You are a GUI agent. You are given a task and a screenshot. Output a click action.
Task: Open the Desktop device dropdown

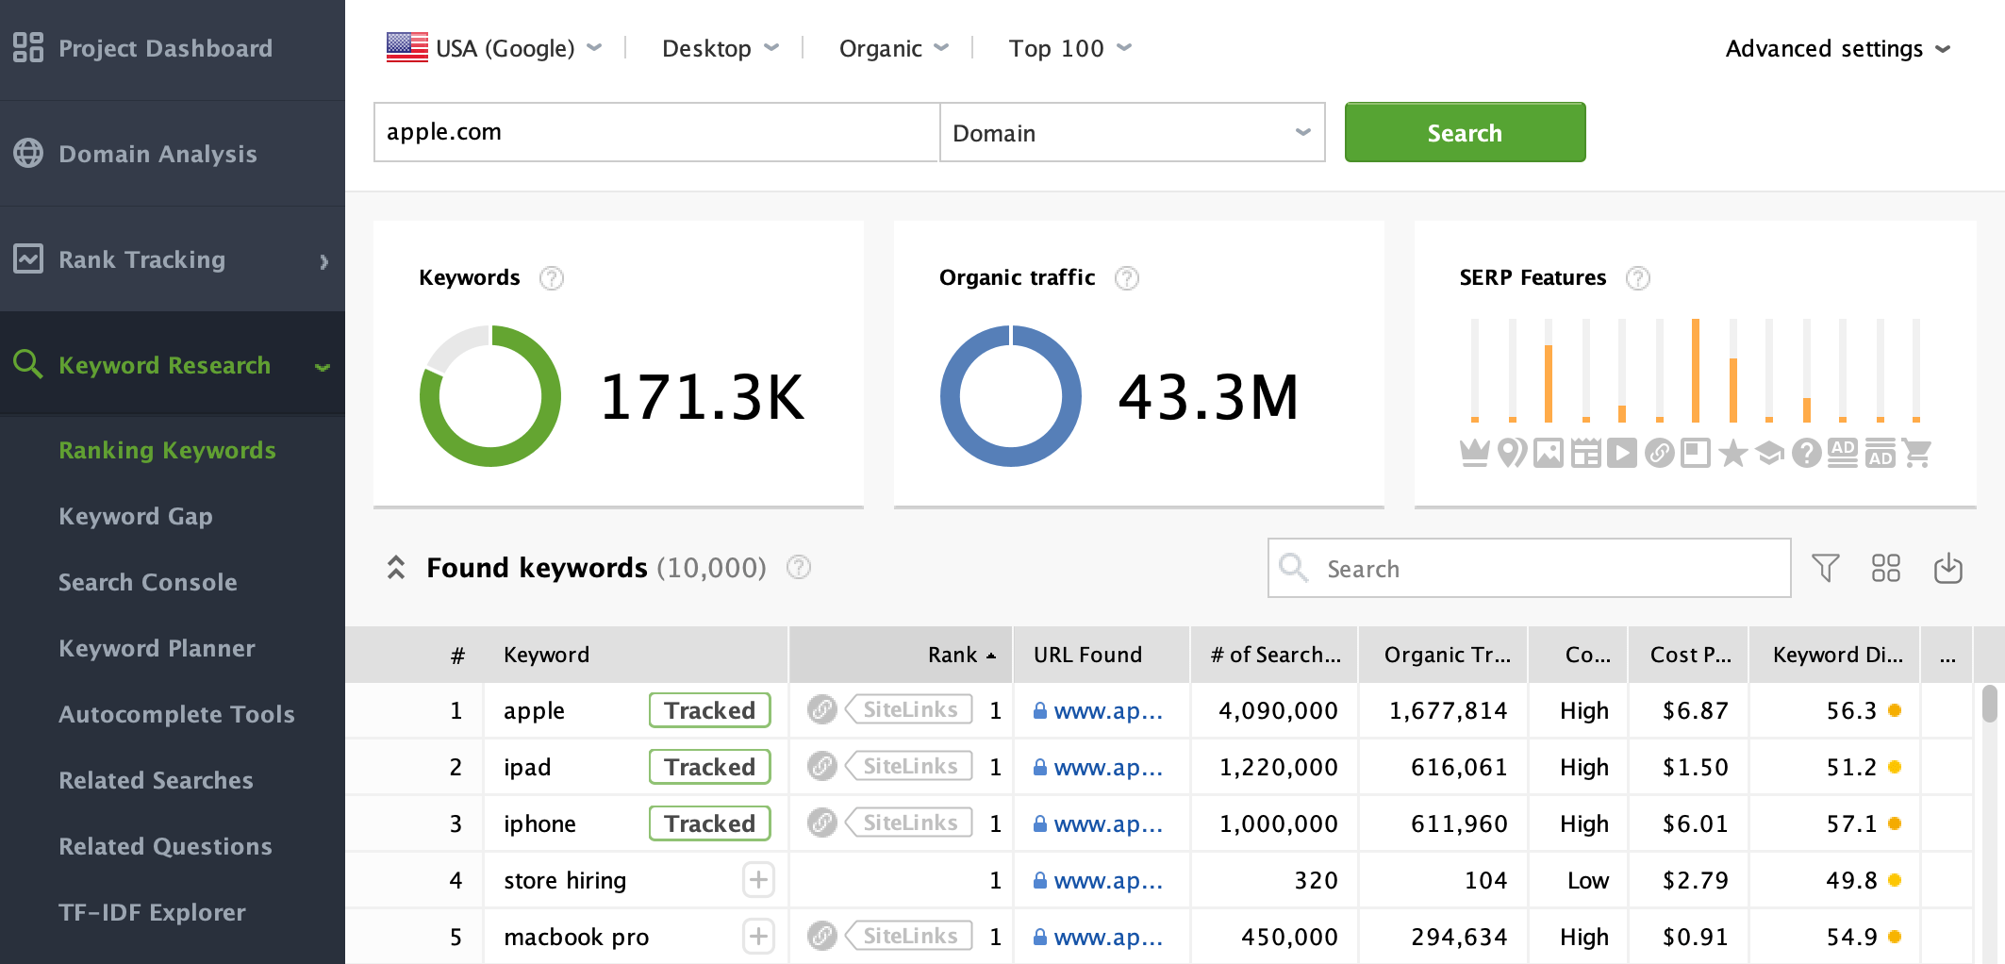click(x=721, y=47)
